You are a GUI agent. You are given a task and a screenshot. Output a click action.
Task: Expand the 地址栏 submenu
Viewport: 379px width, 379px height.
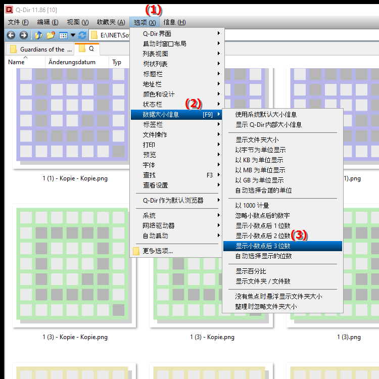tap(177, 84)
